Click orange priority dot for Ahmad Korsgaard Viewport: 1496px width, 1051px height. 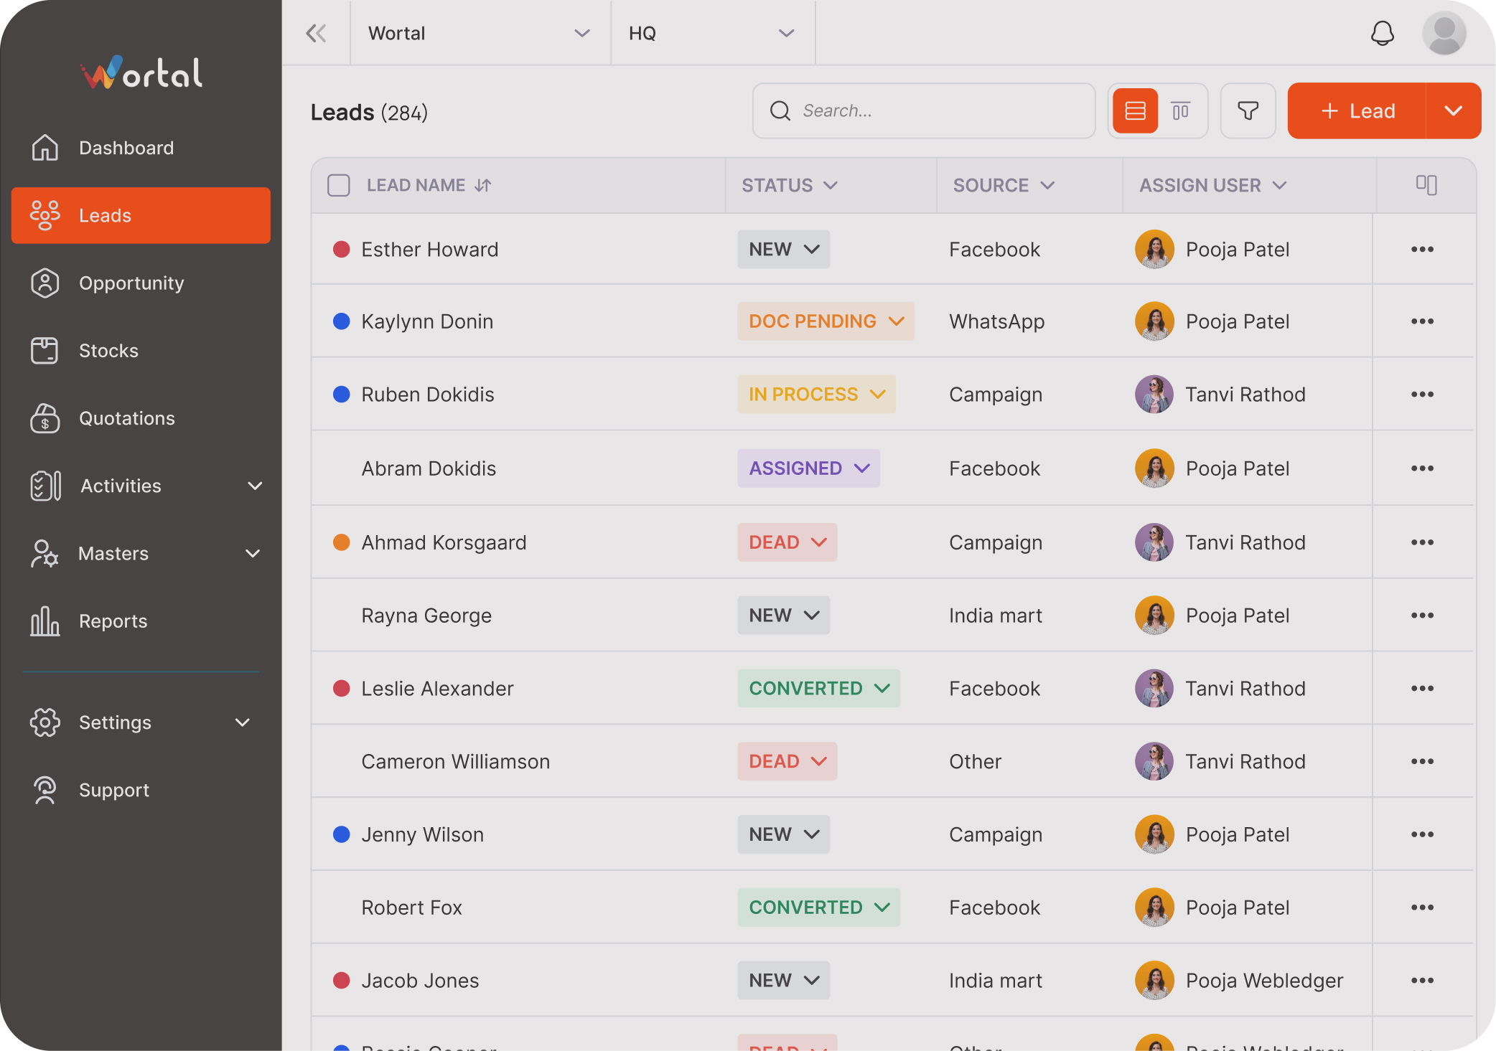pos(341,542)
